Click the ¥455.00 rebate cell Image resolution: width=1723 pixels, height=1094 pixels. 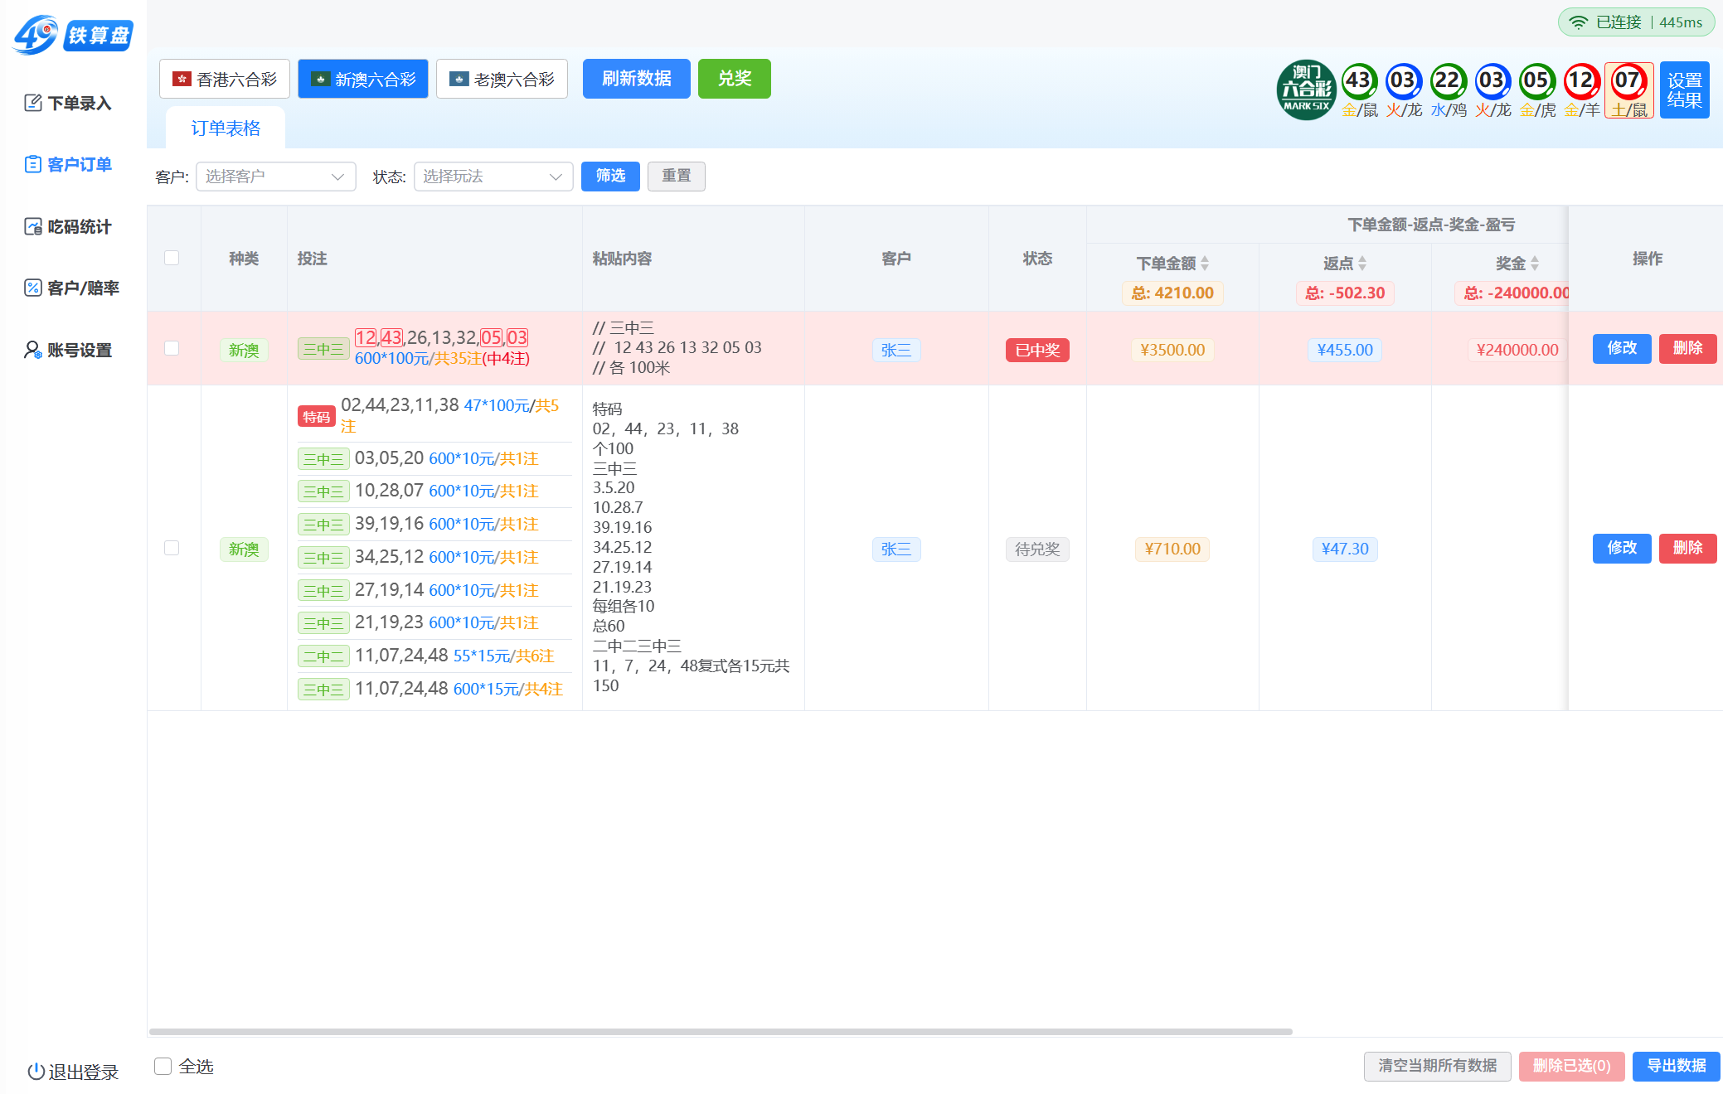point(1345,350)
